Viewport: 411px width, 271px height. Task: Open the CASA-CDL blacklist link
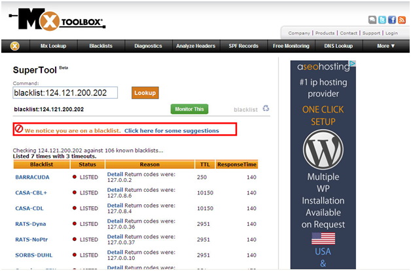coord(29,208)
